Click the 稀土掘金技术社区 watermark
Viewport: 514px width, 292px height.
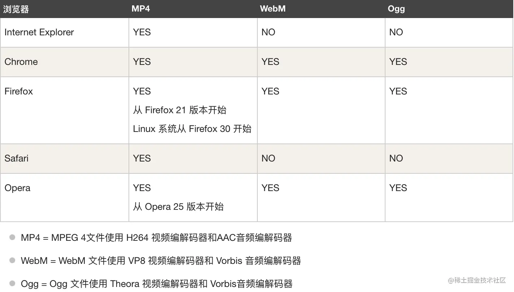coord(477,280)
